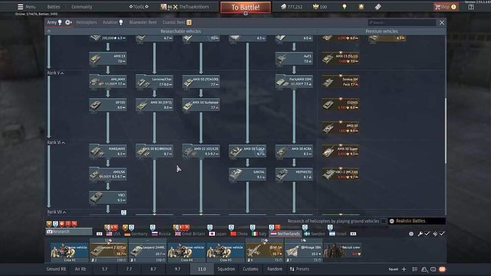491x276 pixels.
Task: Select the Great Britain nation tab
Action: click(190, 234)
